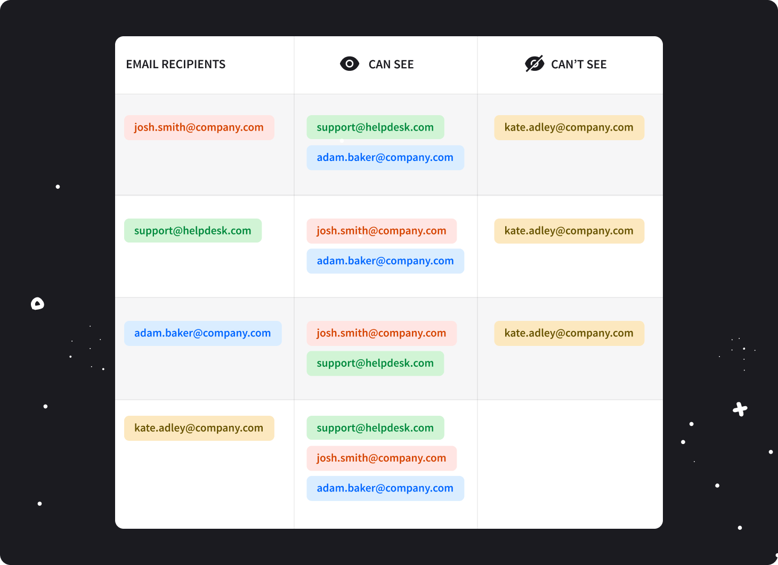Select the EMAIL RECIPIENTS column header

pos(176,64)
